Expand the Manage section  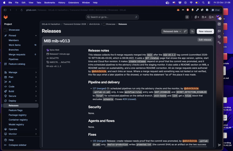(36, 72)
